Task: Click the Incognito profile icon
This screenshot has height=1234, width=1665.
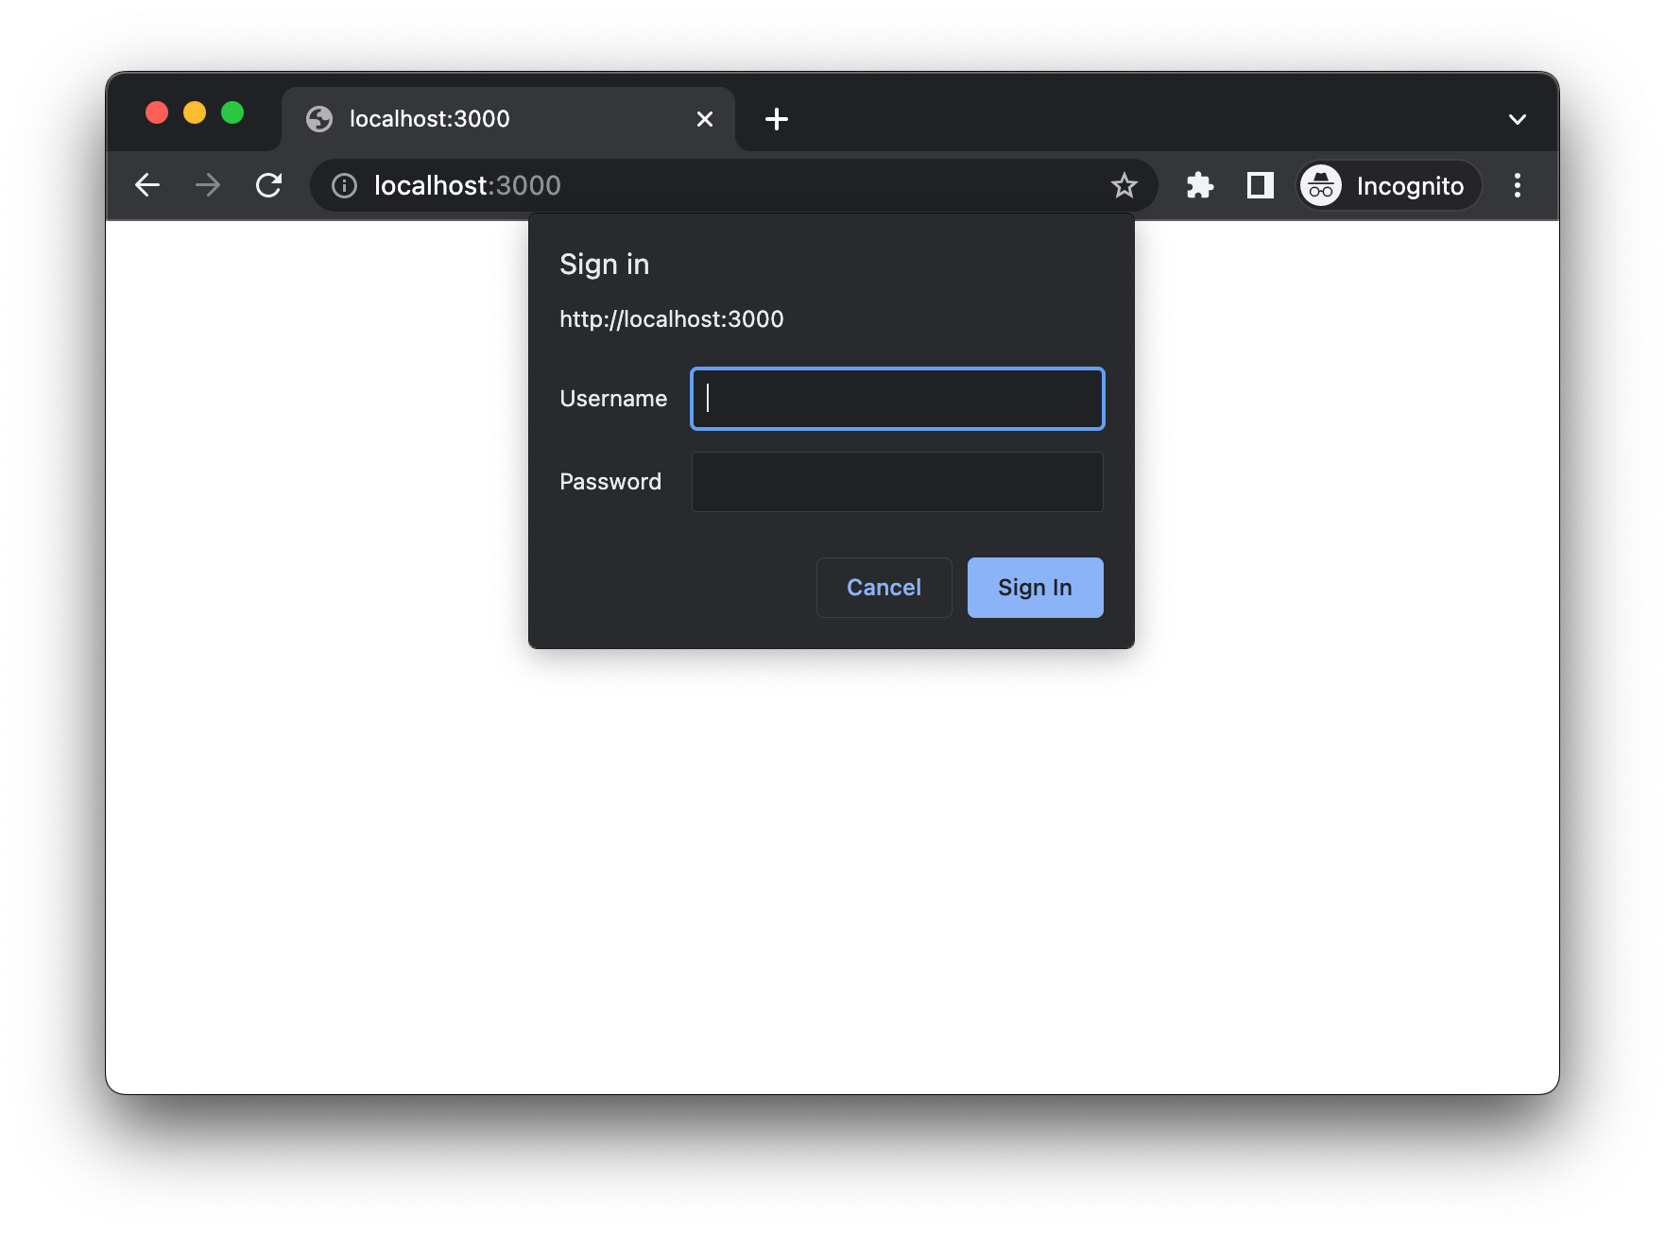Action: [x=1321, y=185]
